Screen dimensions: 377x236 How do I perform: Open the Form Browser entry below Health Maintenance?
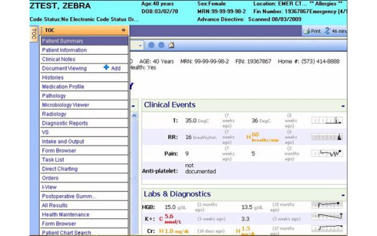84,224
